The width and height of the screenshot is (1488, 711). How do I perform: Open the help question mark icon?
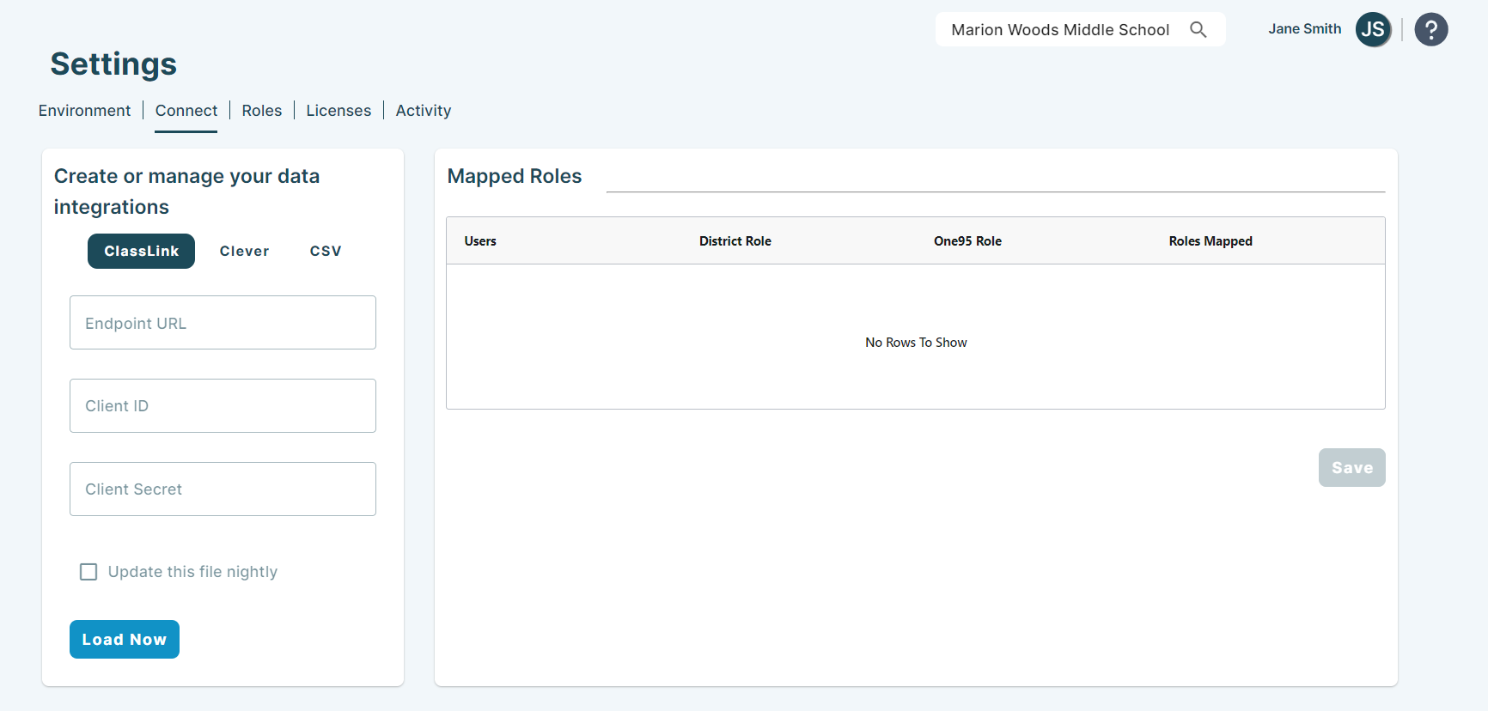(x=1430, y=30)
